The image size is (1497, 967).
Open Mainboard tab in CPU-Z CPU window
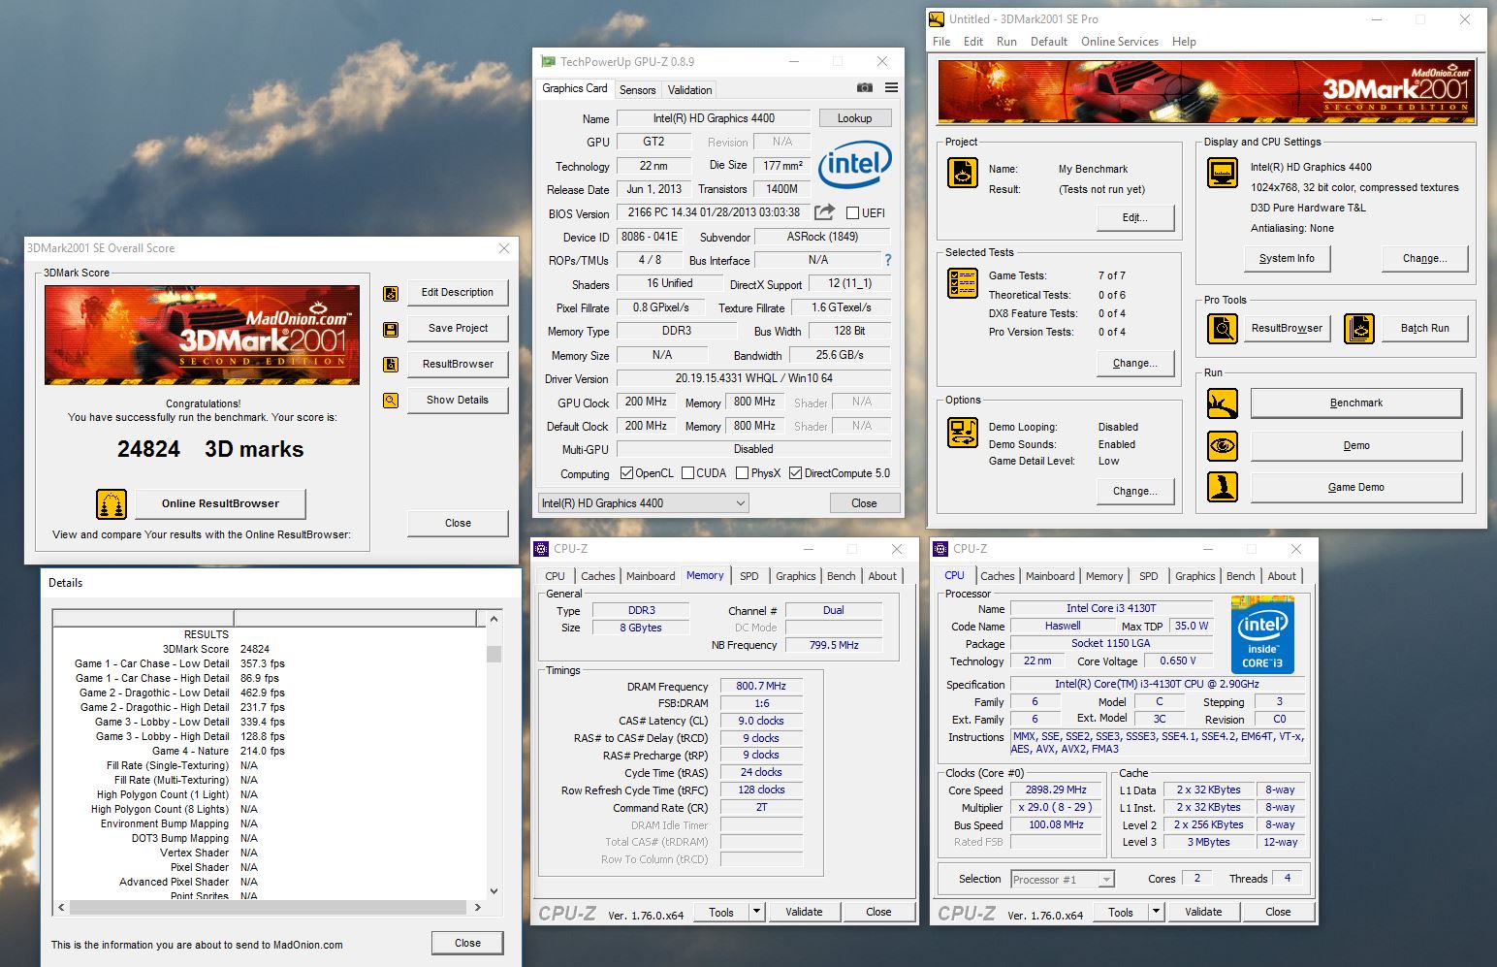[x=1050, y=576]
